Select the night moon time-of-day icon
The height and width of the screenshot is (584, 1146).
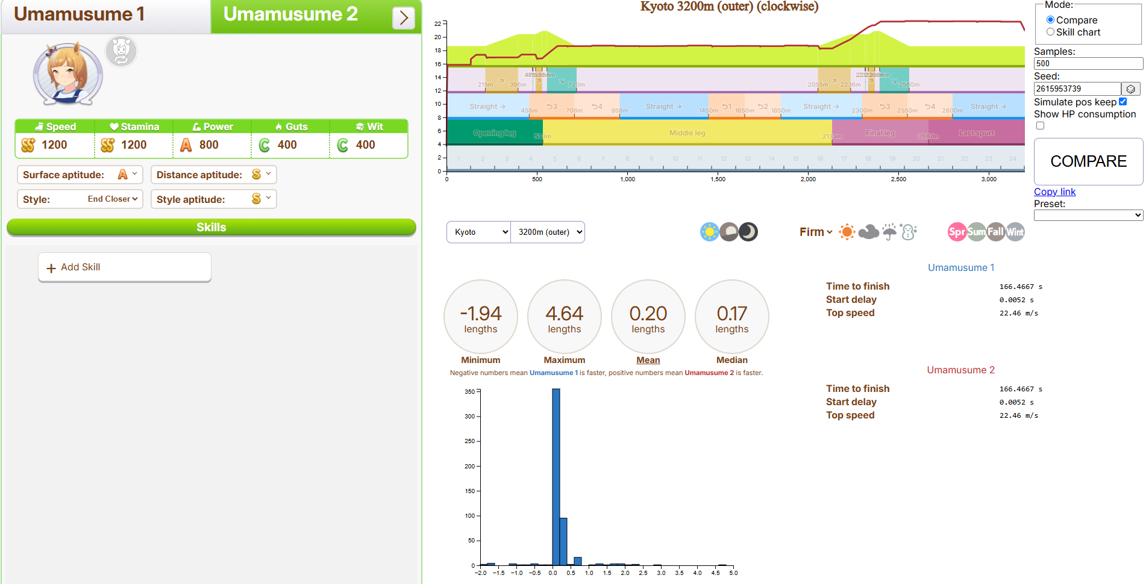[x=748, y=232]
